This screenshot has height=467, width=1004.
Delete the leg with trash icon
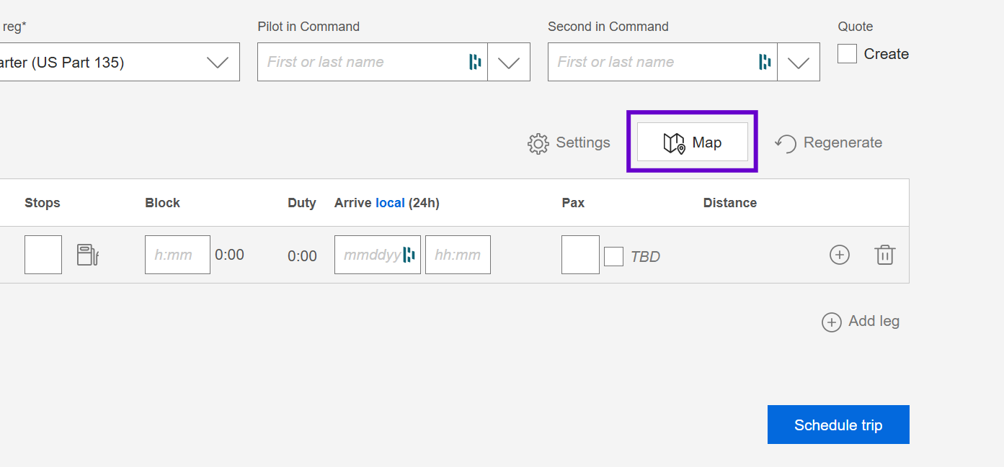click(x=885, y=255)
